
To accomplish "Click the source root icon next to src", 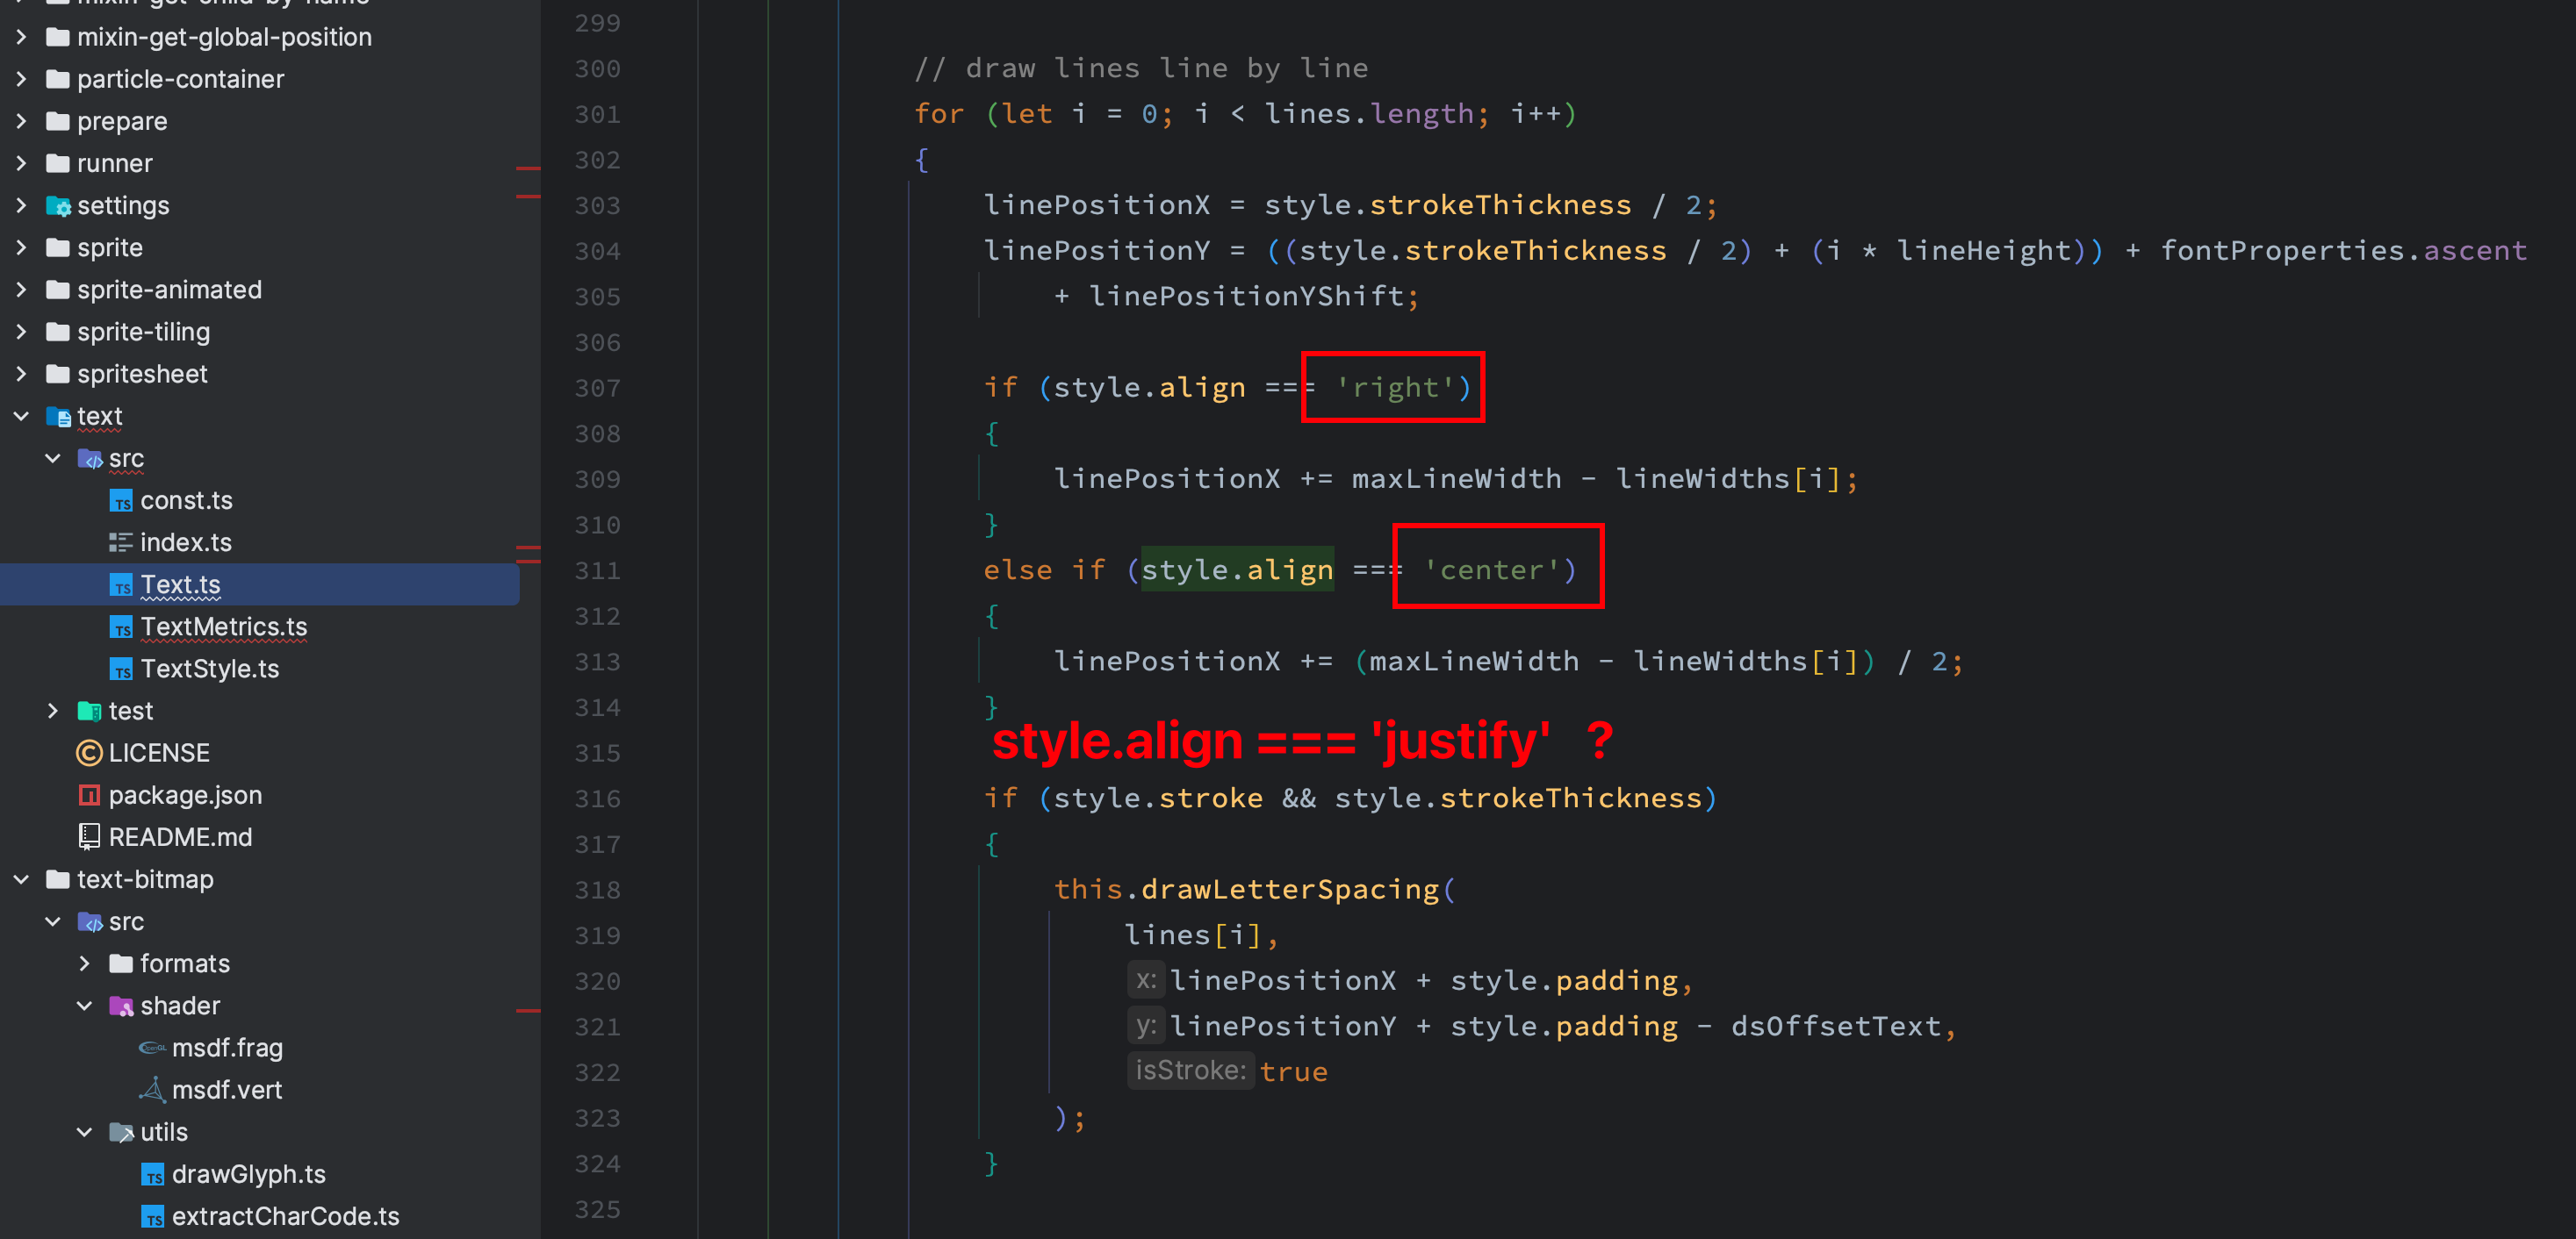I will pos(90,459).
